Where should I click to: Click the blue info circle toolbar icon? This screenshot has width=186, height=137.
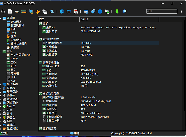(x=100, y=12)
